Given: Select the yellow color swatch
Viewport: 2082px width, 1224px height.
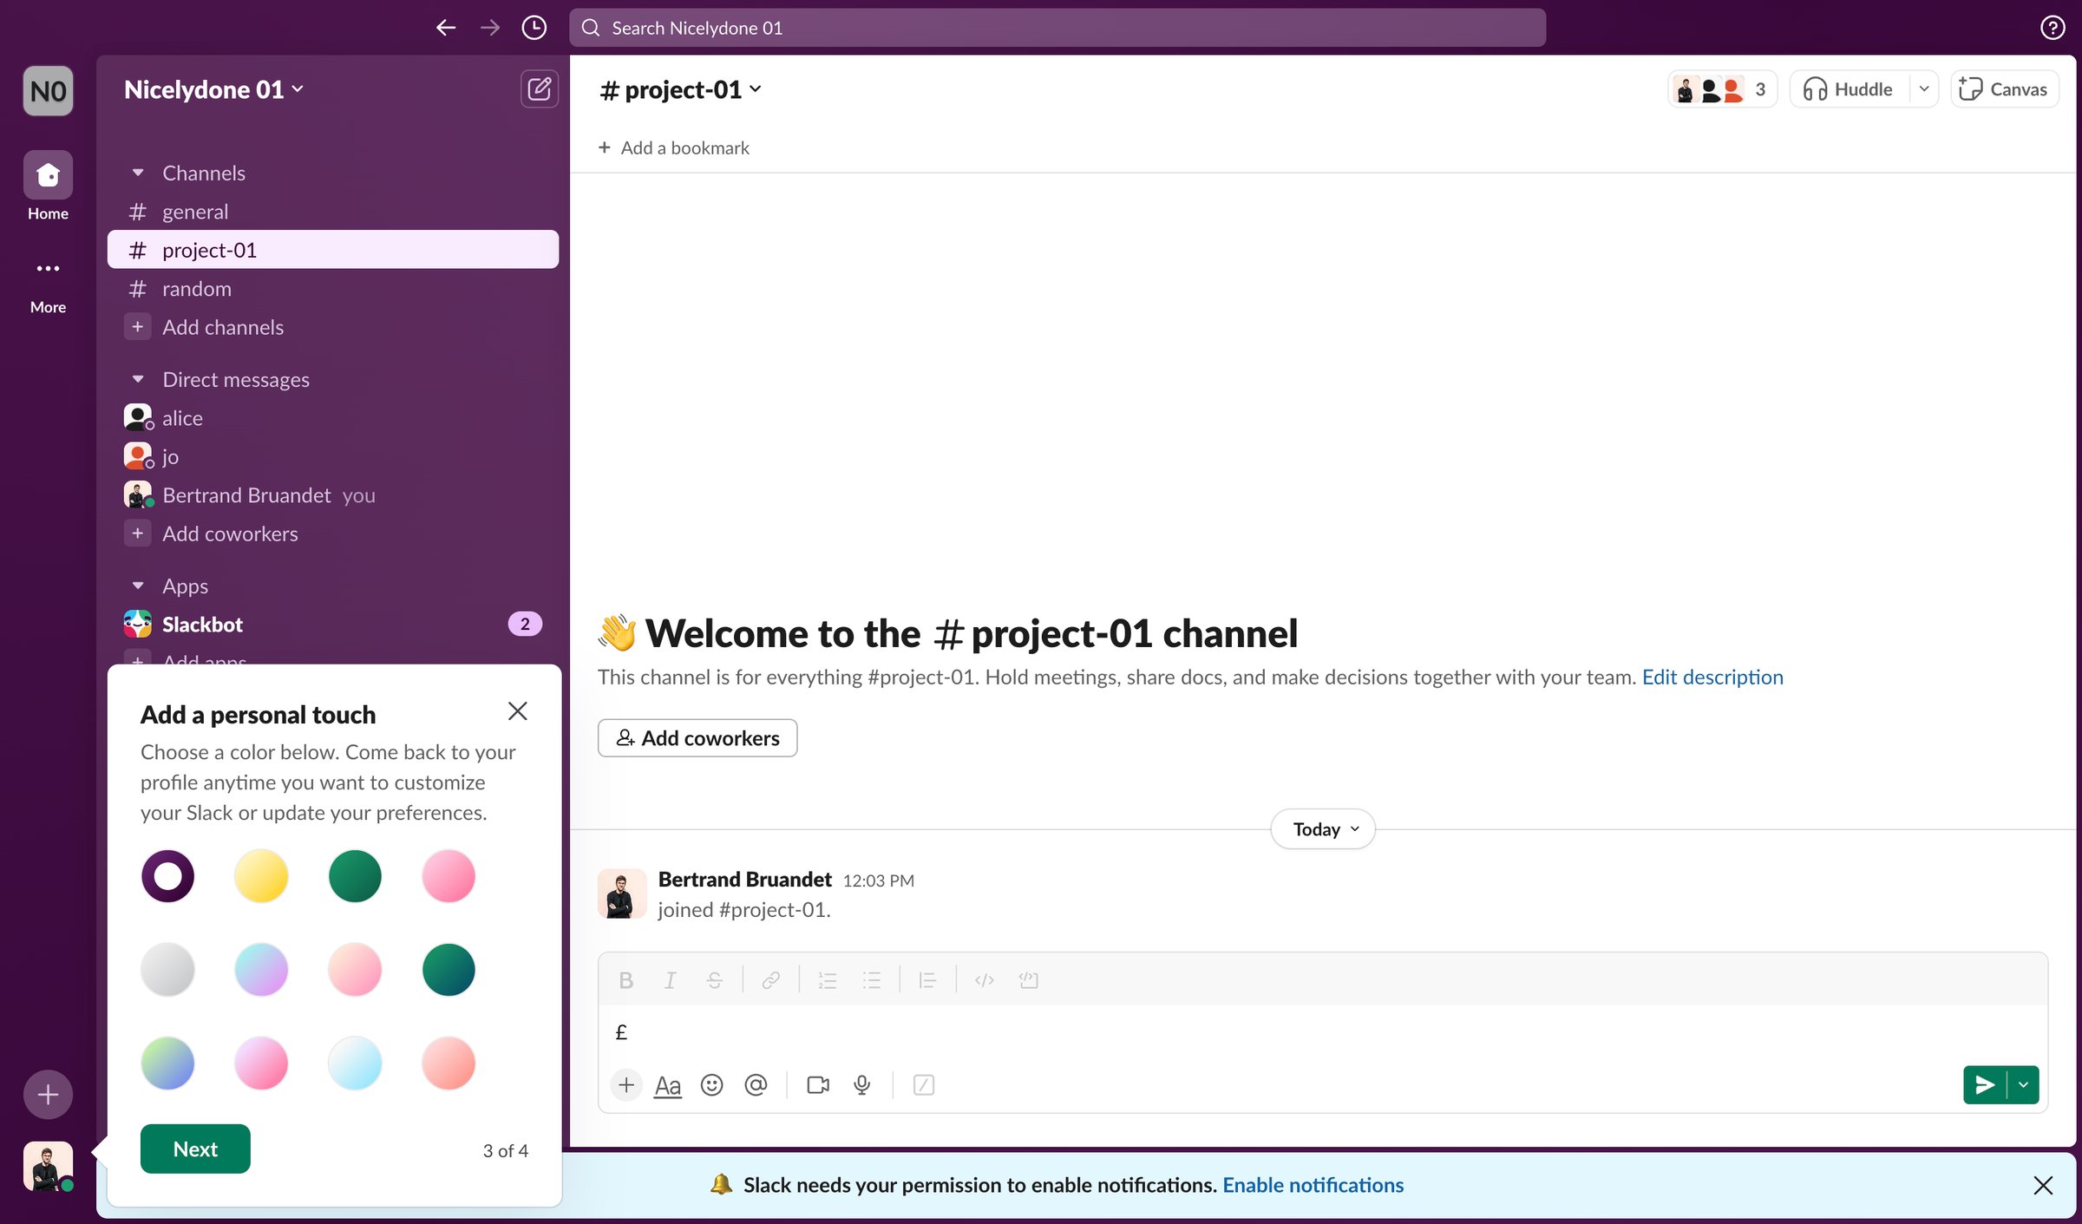Looking at the screenshot, I should tap(261, 876).
